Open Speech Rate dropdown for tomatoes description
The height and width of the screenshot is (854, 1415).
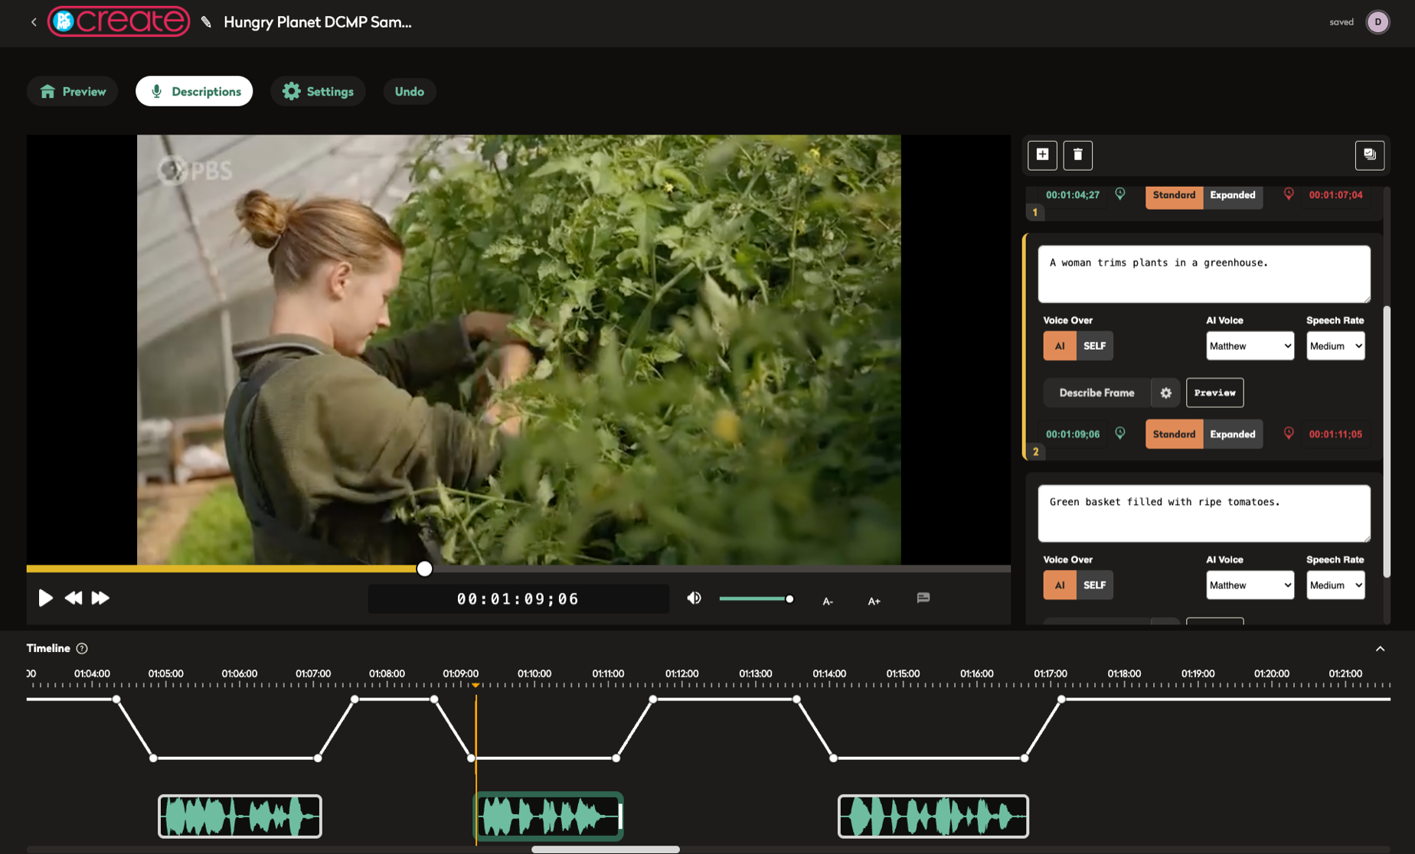click(1335, 585)
